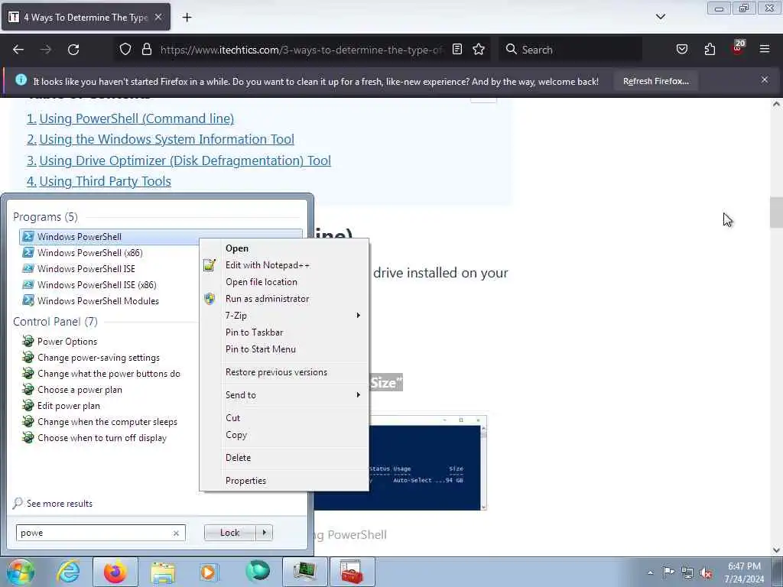Toggle reader view in the address bar

click(457, 50)
